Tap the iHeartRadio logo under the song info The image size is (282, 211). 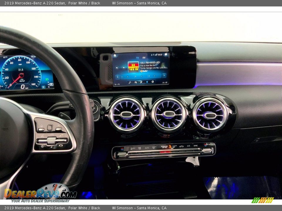pyautogui.click(x=144, y=71)
